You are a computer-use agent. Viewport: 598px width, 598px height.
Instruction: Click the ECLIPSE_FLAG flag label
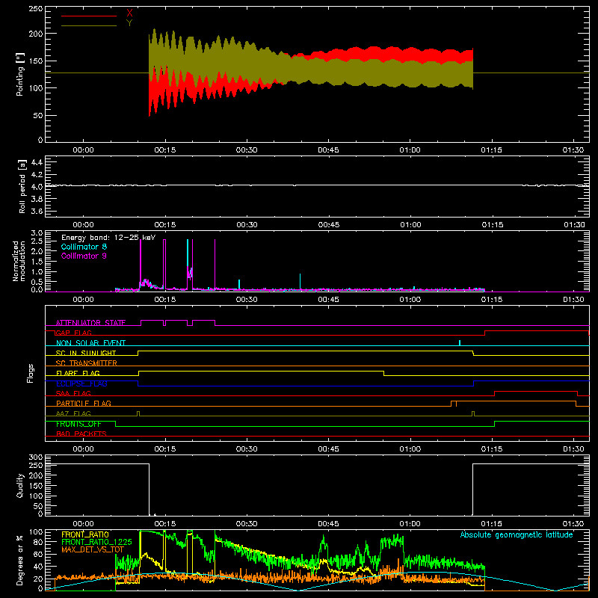pos(81,383)
